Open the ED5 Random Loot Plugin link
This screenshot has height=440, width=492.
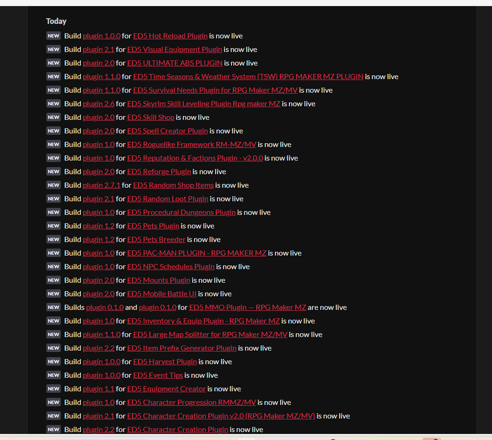click(167, 198)
